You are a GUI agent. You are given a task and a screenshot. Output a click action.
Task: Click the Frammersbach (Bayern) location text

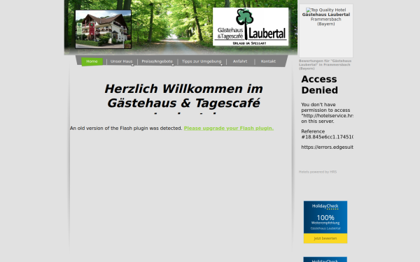(x=326, y=22)
